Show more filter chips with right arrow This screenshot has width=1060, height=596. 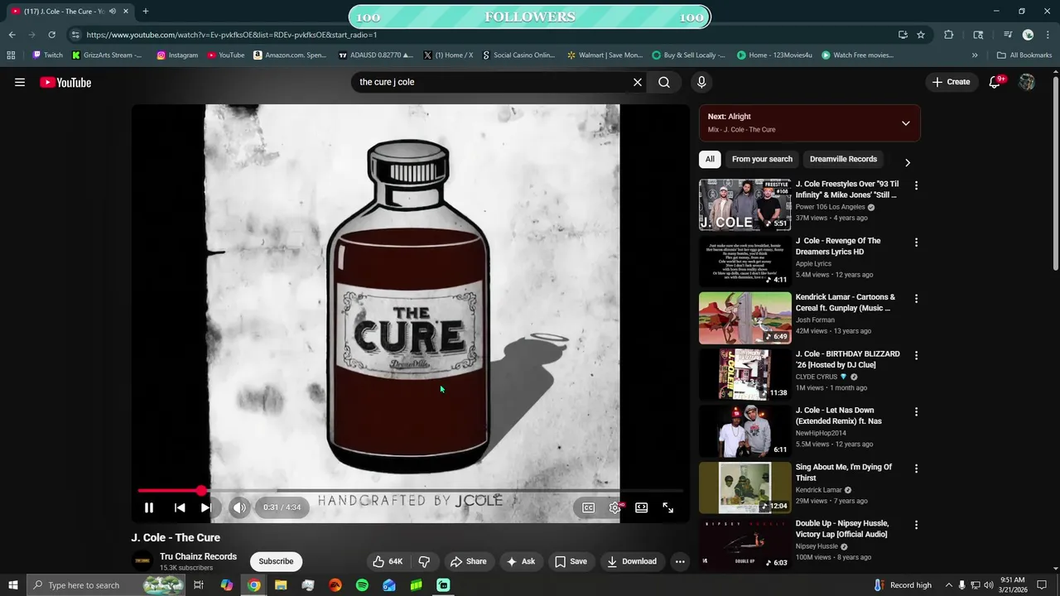908,162
